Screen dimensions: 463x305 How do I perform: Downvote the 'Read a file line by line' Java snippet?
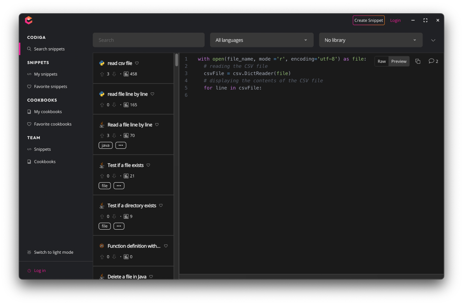coord(114,136)
